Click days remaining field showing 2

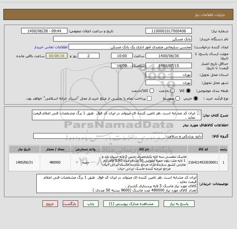tap(89, 56)
